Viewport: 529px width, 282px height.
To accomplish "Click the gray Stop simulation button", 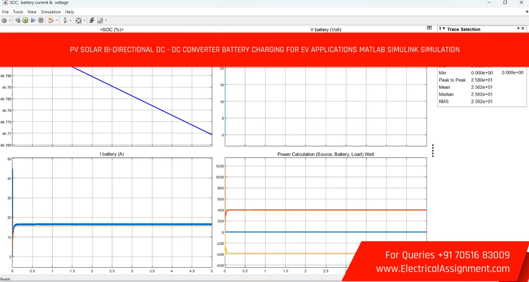I will pyautogui.click(x=41, y=20).
